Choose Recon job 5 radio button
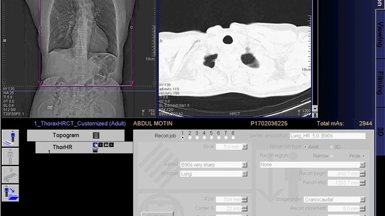 [211, 137]
